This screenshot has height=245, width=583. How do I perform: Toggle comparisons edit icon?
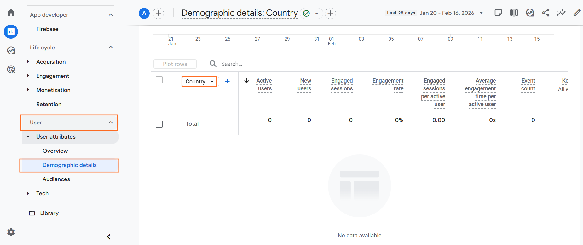tap(514, 13)
